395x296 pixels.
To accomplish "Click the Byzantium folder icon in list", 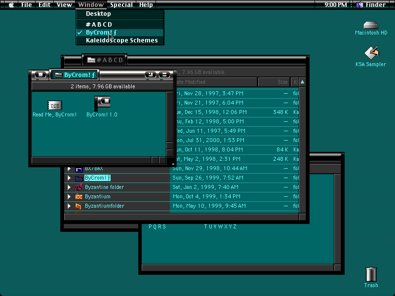I will 79,196.
